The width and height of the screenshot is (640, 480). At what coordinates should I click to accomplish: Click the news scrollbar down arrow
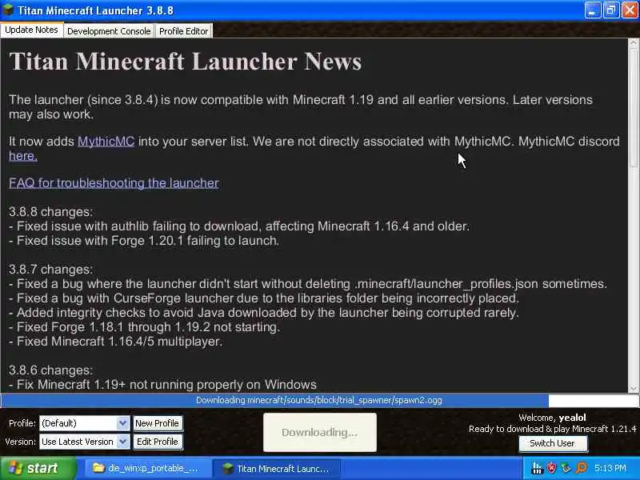tap(634, 388)
